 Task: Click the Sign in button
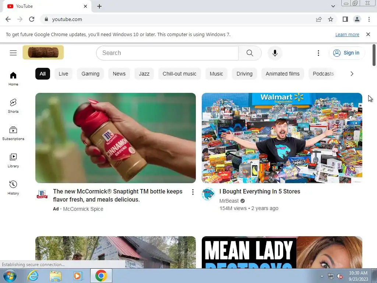pyautogui.click(x=346, y=53)
